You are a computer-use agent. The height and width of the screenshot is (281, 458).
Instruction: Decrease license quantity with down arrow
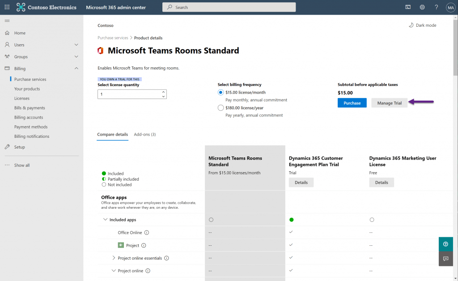163,96
